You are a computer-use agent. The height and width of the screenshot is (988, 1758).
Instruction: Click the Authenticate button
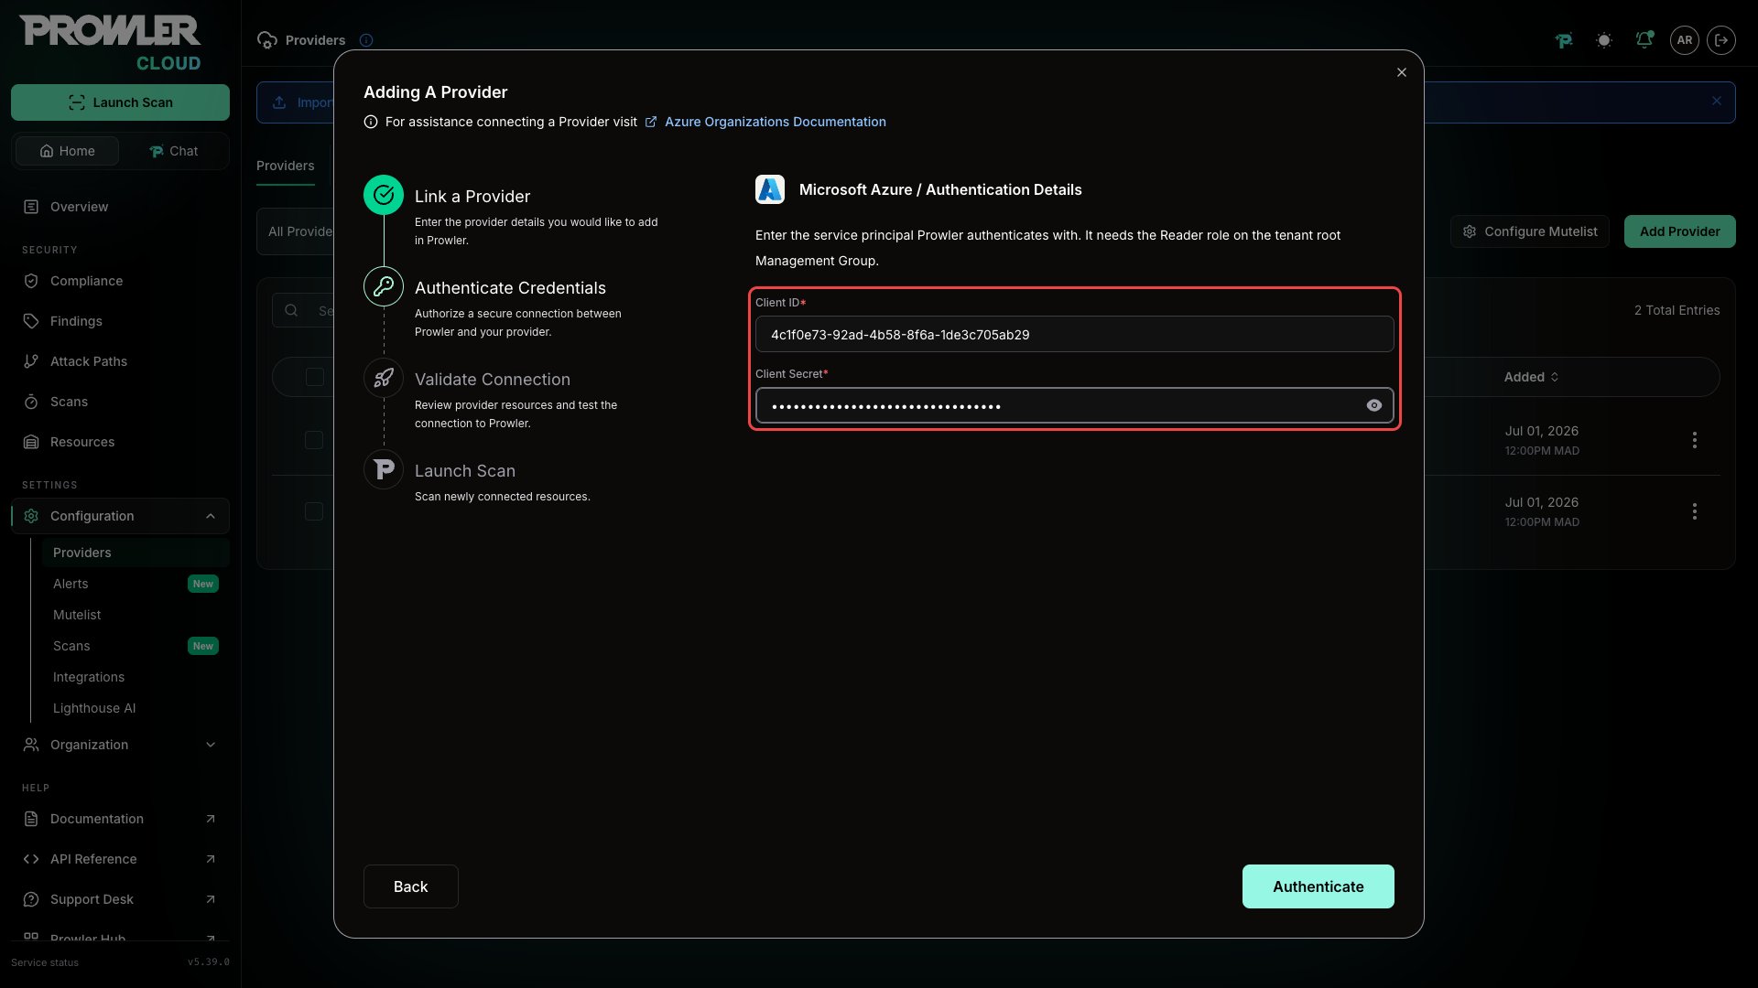click(1318, 886)
